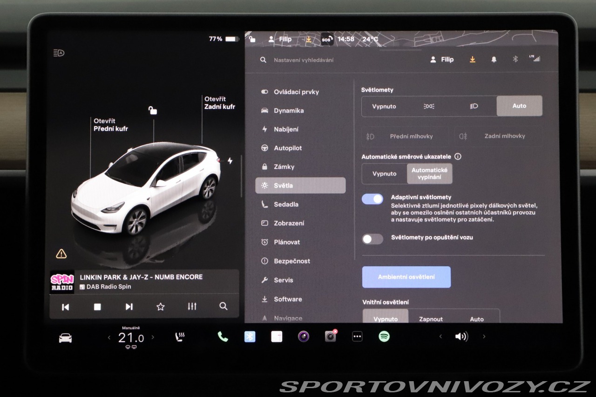The image size is (596, 397).
Task: Launch Spotify from the bottom bar
Action: (384, 336)
